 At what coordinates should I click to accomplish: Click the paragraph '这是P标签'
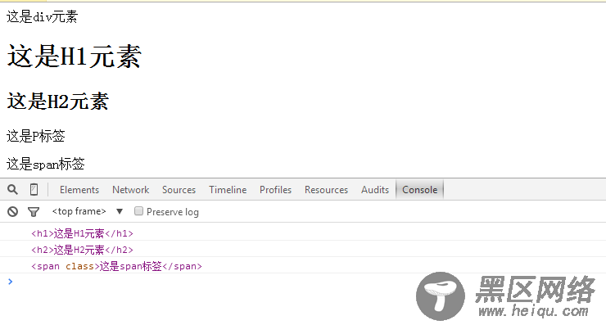pos(36,136)
